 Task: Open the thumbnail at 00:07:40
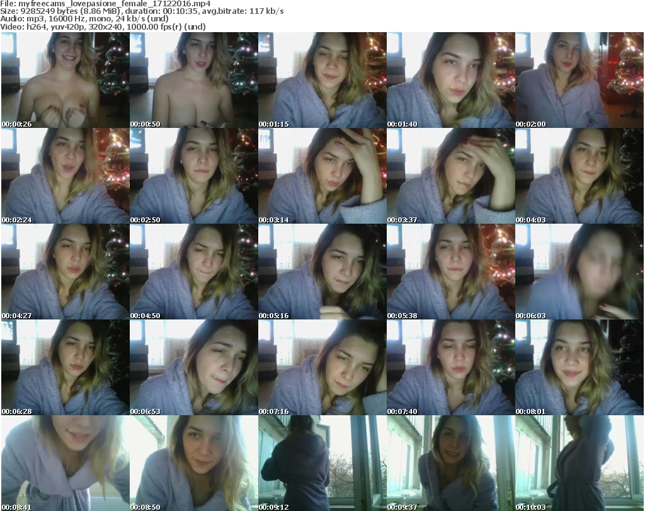click(x=450, y=368)
